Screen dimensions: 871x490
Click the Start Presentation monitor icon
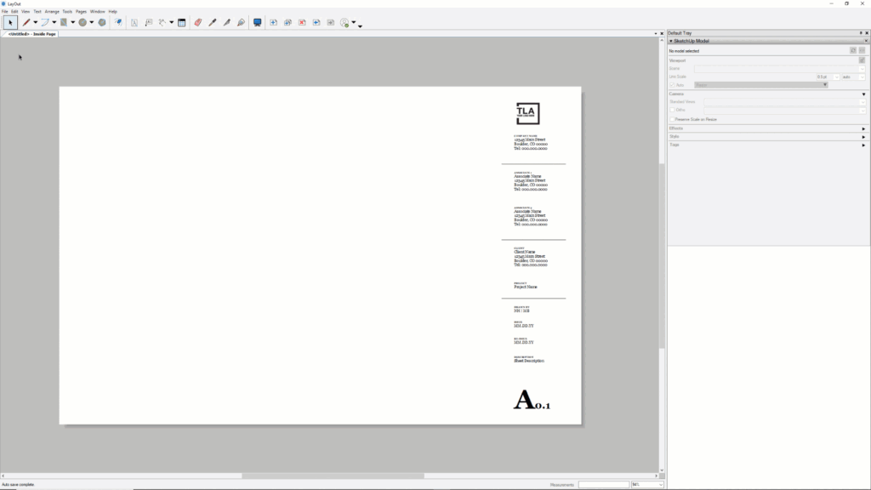(x=257, y=23)
